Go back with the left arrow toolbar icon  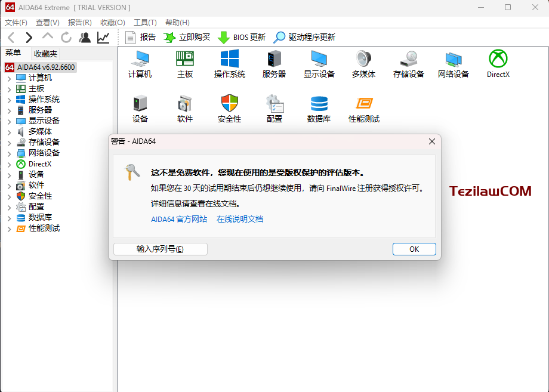coord(11,38)
